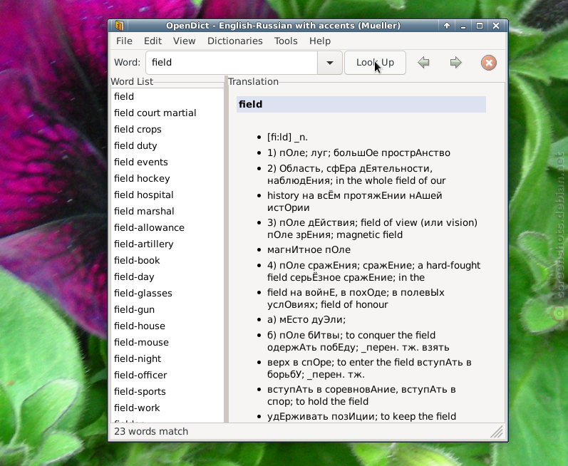Click the window resize grip corner
Image resolution: width=568 pixels, height=466 pixels.
pos(497,432)
